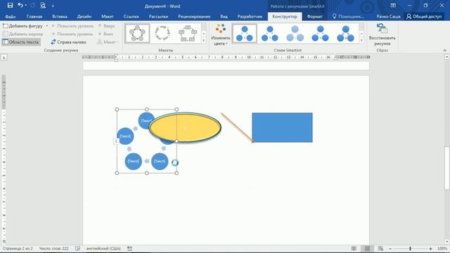This screenshot has height=253, width=450.
Task: Click the tab stop selector beside the ruler
Action: (x=4, y=58)
